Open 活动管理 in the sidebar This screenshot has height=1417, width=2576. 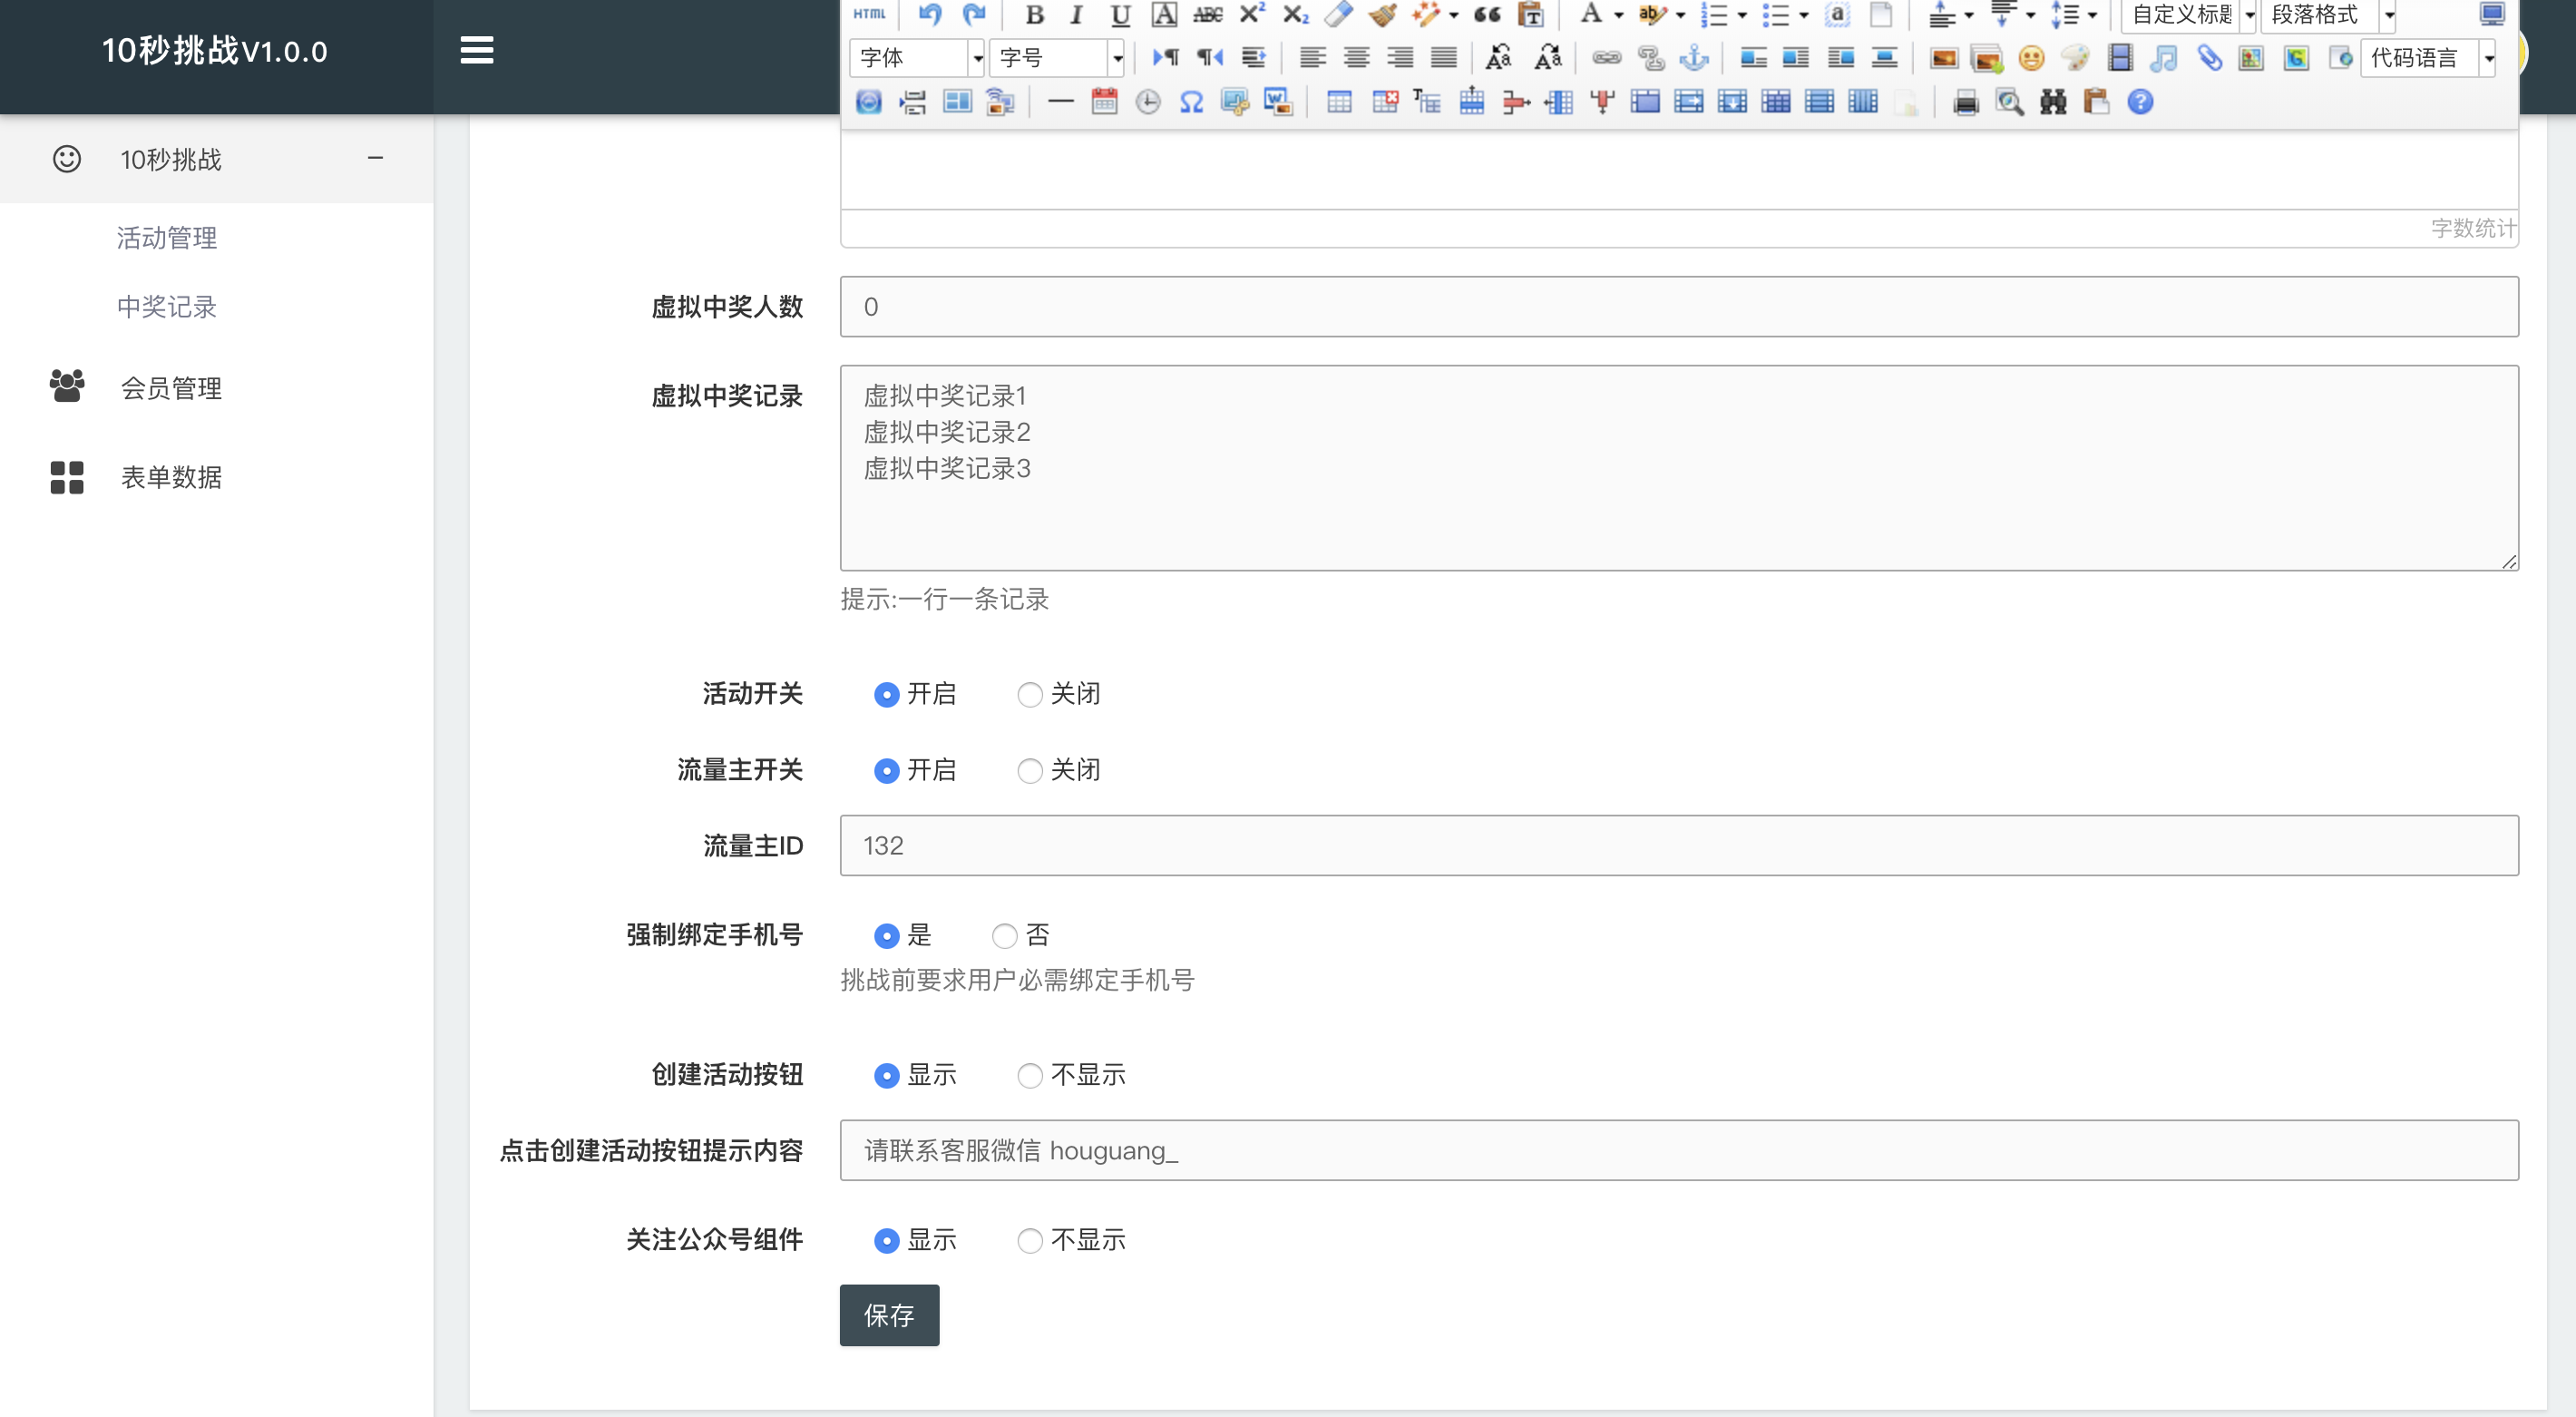(166, 238)
